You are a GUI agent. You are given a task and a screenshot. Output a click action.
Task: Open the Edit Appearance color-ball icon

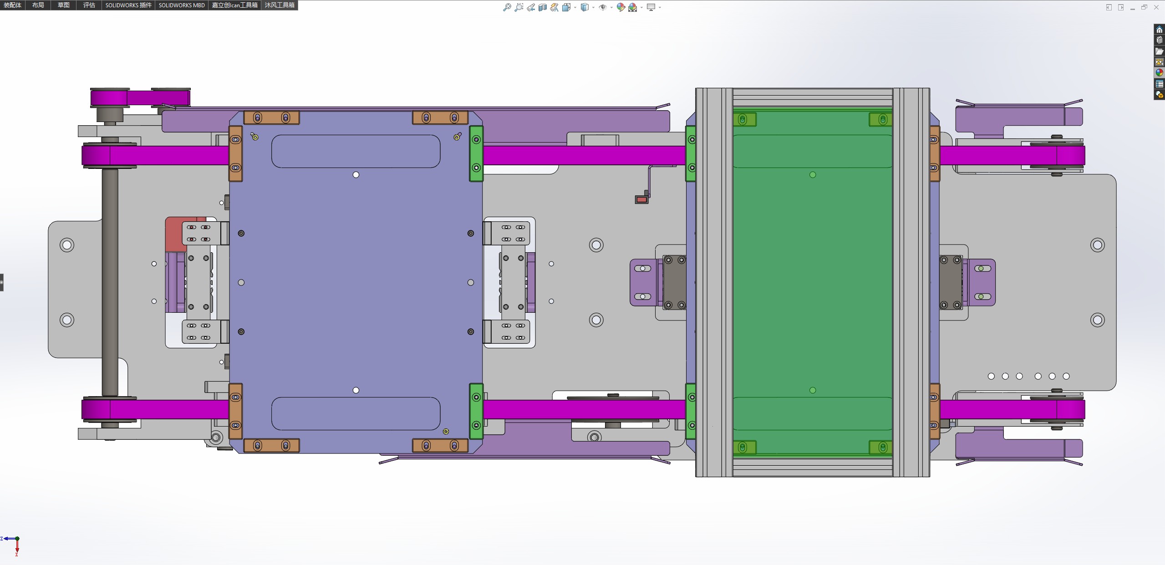click(621, 7)
